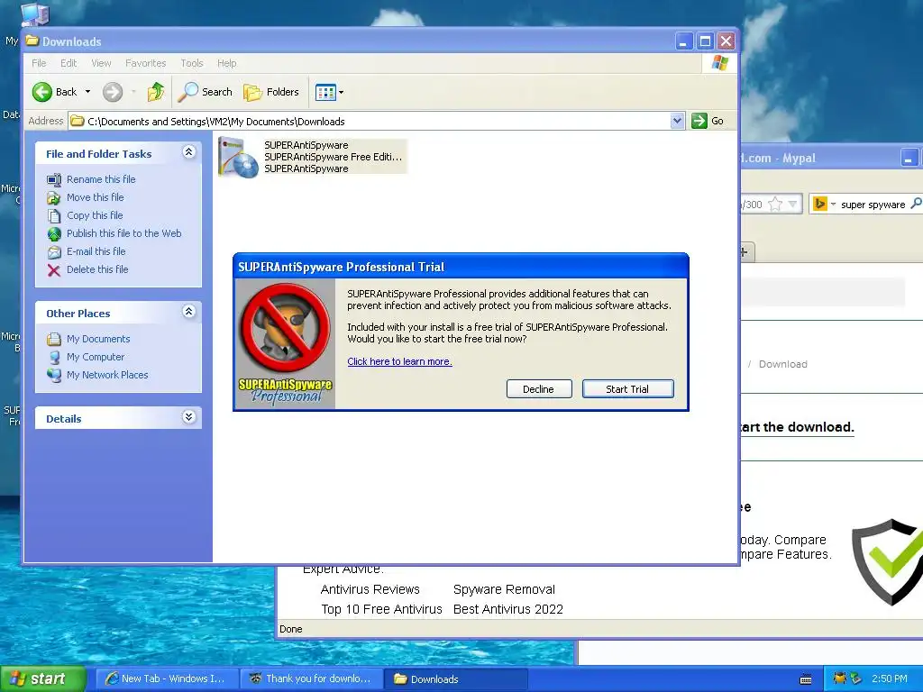The width and height of the screenshot is (923, 692).
Task: Select the SUPERAntiSpyware installer file icon
Action: click(238, 157)
